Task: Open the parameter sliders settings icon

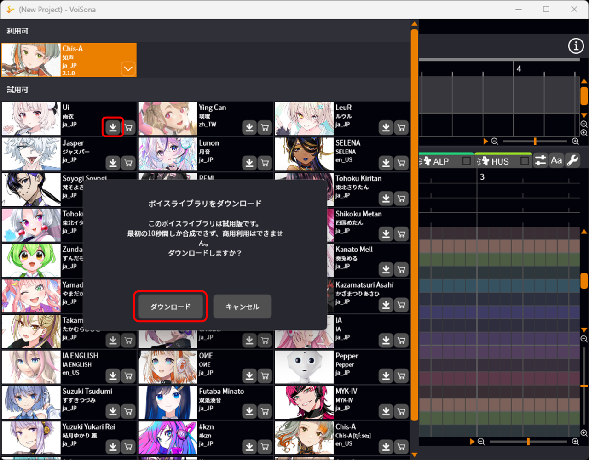Action: (x=540, y=160)
